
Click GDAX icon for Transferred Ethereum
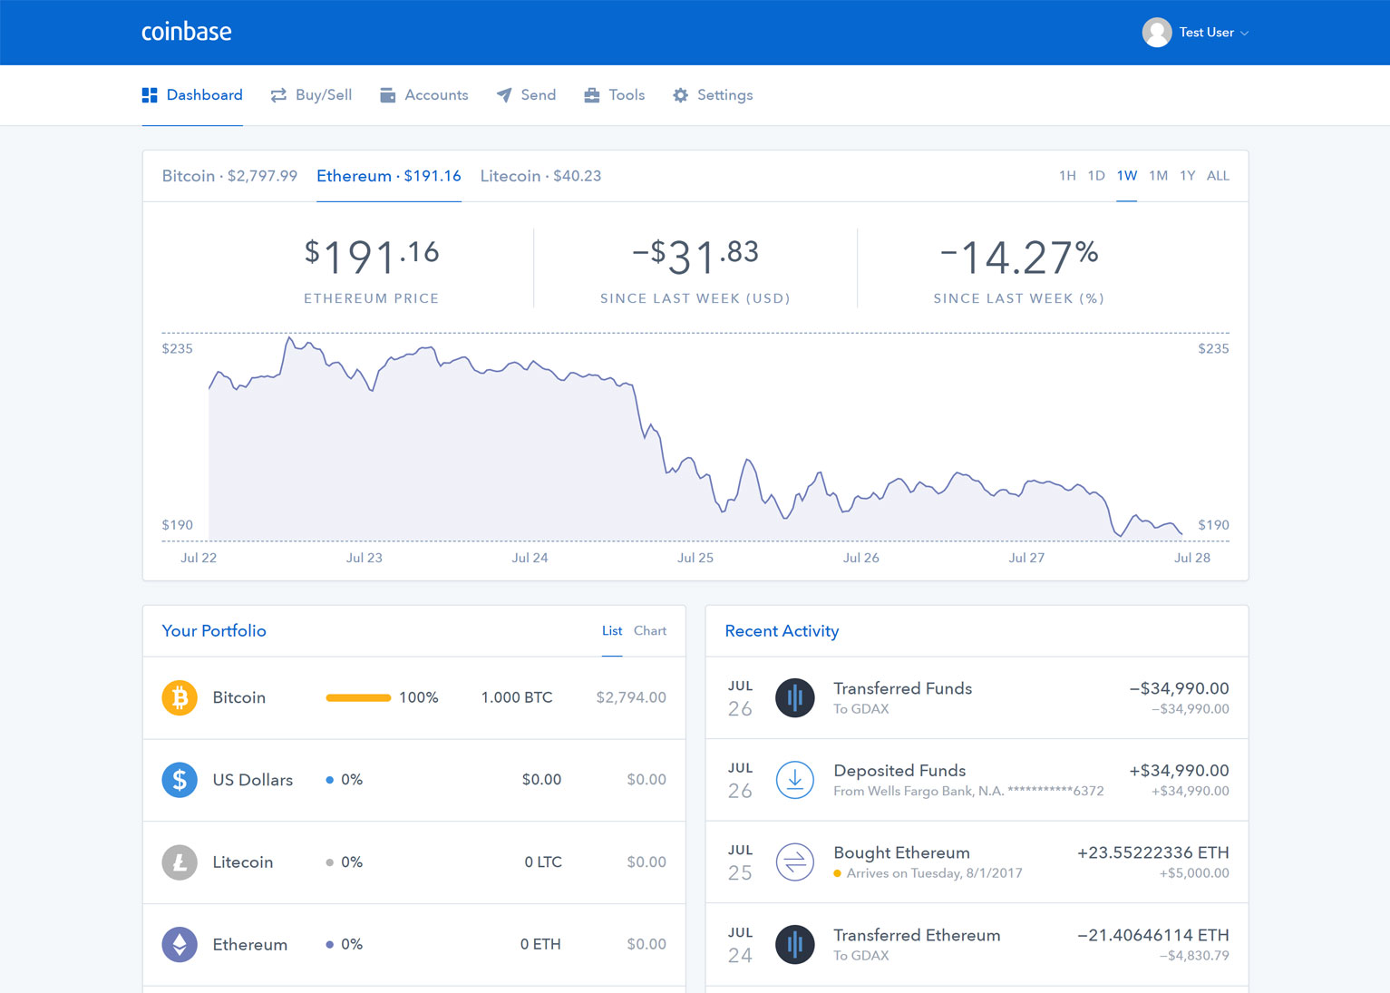tap(795, 944)
